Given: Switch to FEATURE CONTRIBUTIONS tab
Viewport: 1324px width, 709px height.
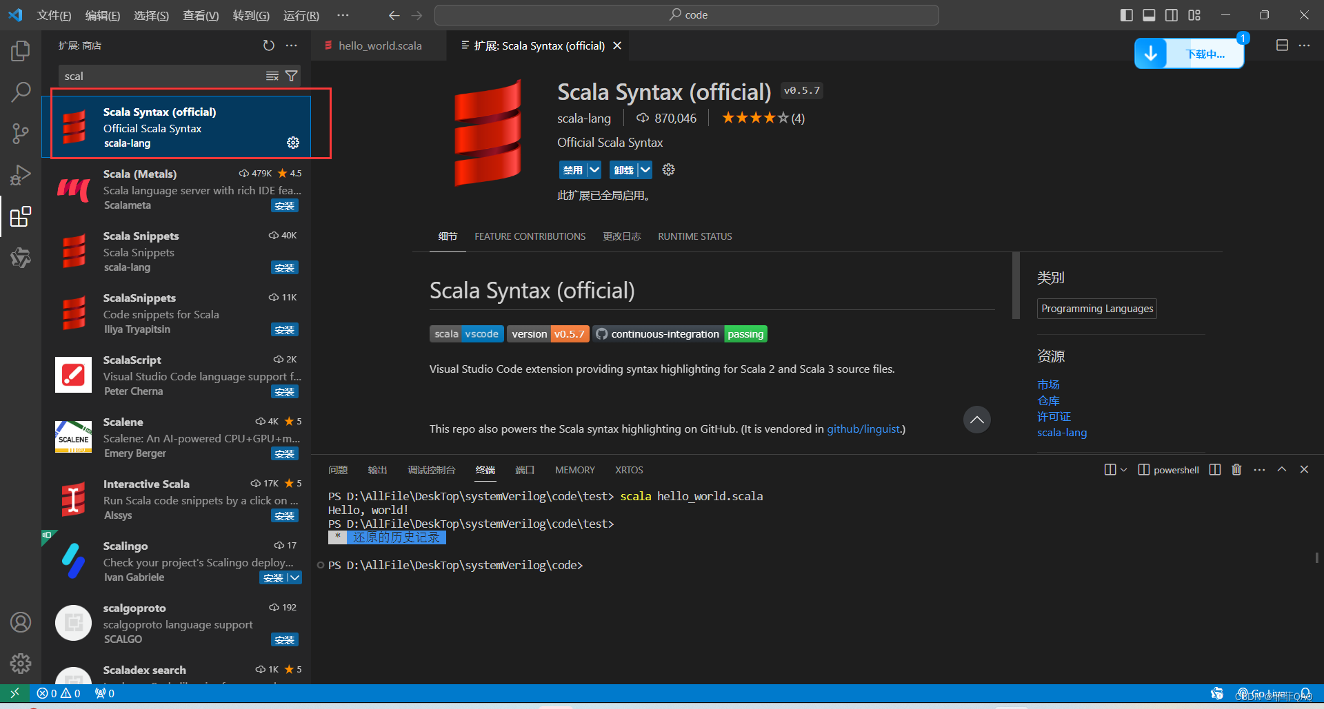Looking at the screenshot, I should tap(530, 236).
